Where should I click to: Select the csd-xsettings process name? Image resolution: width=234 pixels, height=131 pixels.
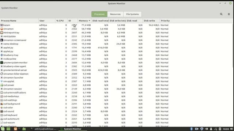coord(10,100)
